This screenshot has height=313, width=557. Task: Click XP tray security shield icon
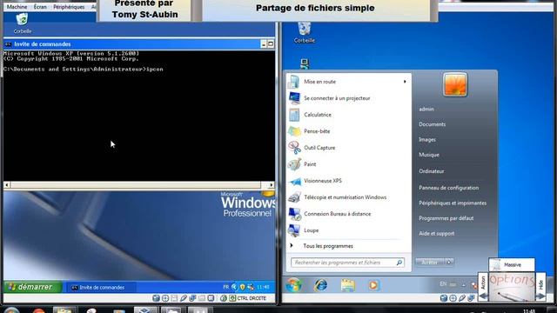(x=243, y=287)
